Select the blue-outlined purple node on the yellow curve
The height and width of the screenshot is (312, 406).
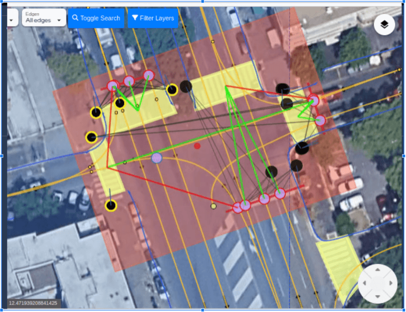(x=156, y=158)
